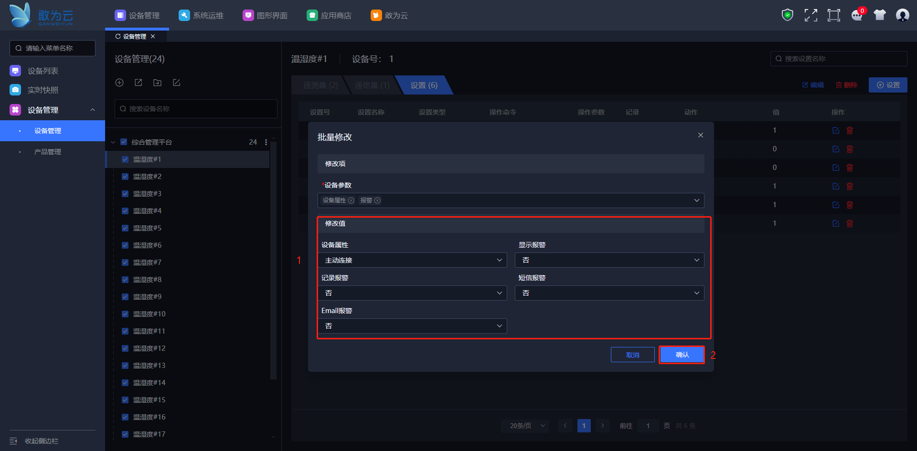Screen dimensions: 917x451
Task: Select page 1 in pagination
Action: pos(584,426)
